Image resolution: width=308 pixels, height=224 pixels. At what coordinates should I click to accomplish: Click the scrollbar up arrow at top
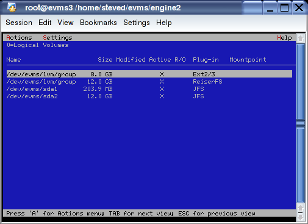coord(301,38)
